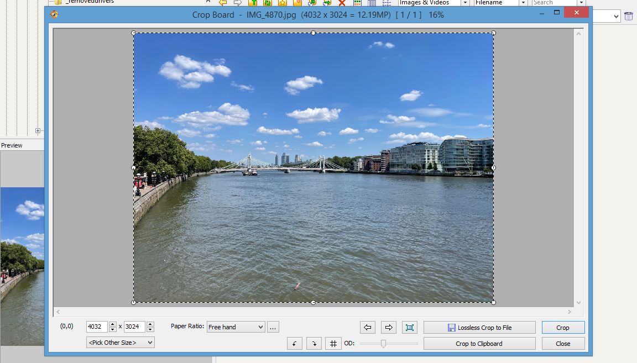Click the select-whole-image frame icon
The height and width of the screenshot is (363, 637).
410,327
